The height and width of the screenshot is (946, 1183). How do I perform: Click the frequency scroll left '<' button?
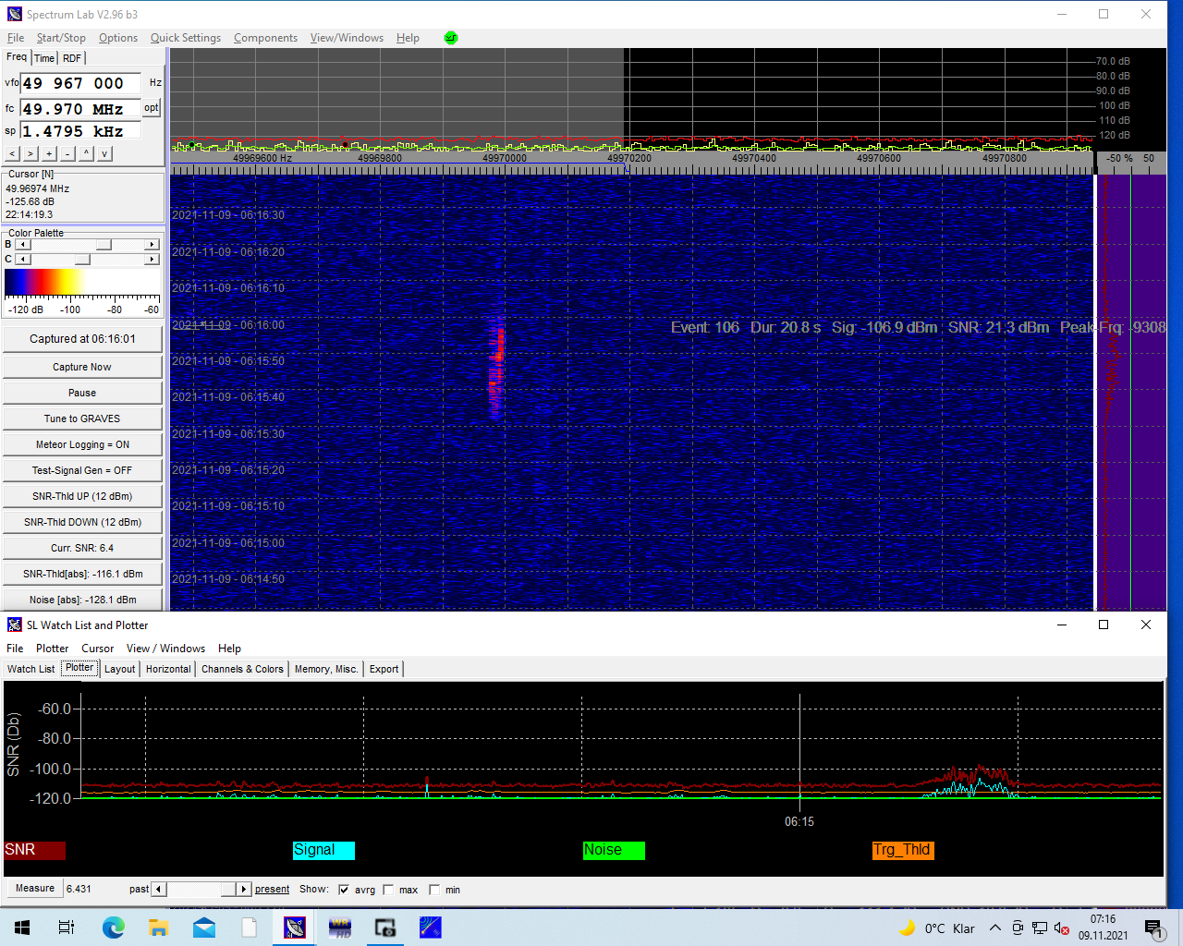[x=12, y=153]
